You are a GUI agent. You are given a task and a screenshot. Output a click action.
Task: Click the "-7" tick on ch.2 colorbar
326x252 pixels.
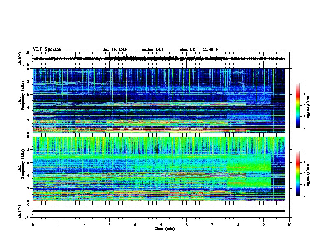coord(303,196)
